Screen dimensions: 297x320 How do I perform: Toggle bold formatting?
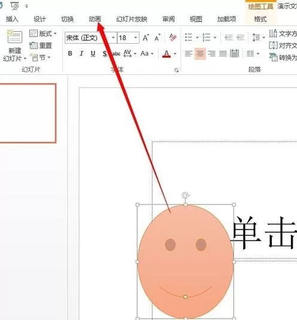click(70, 54)
